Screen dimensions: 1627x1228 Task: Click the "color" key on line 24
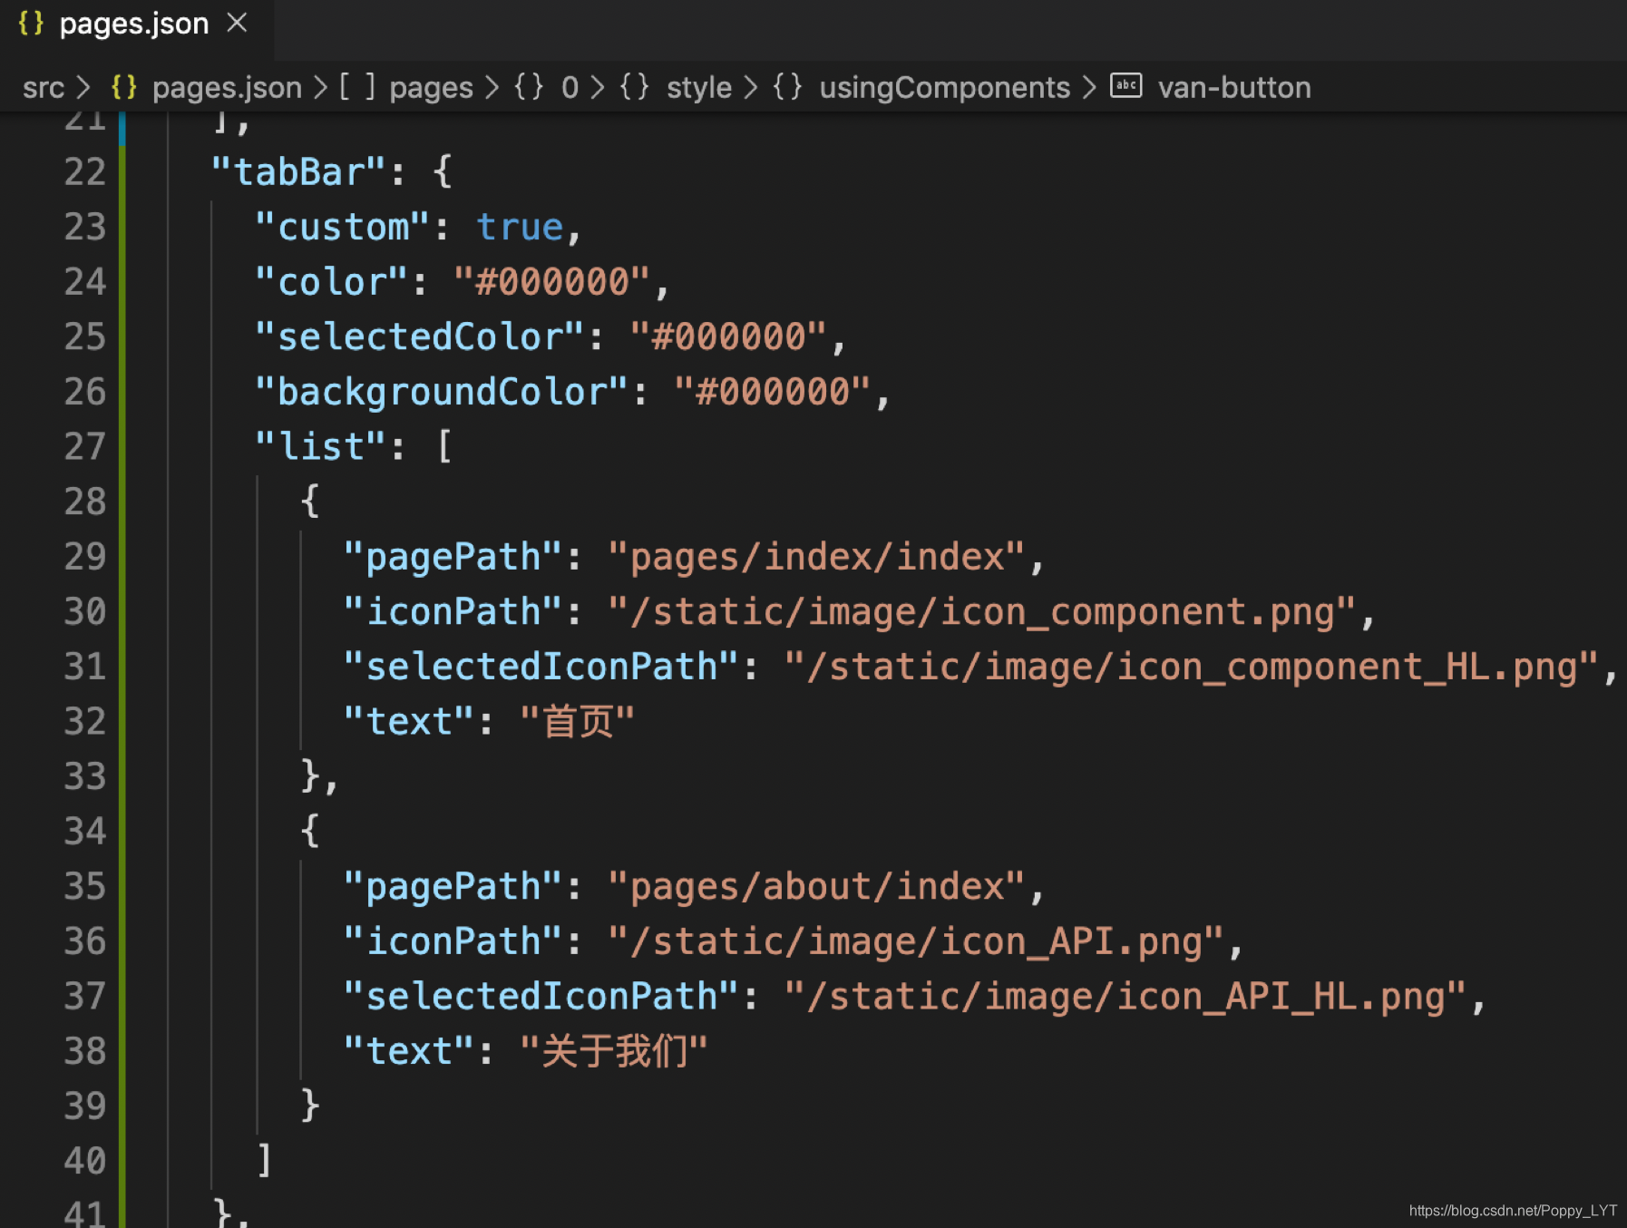point(331,282)
